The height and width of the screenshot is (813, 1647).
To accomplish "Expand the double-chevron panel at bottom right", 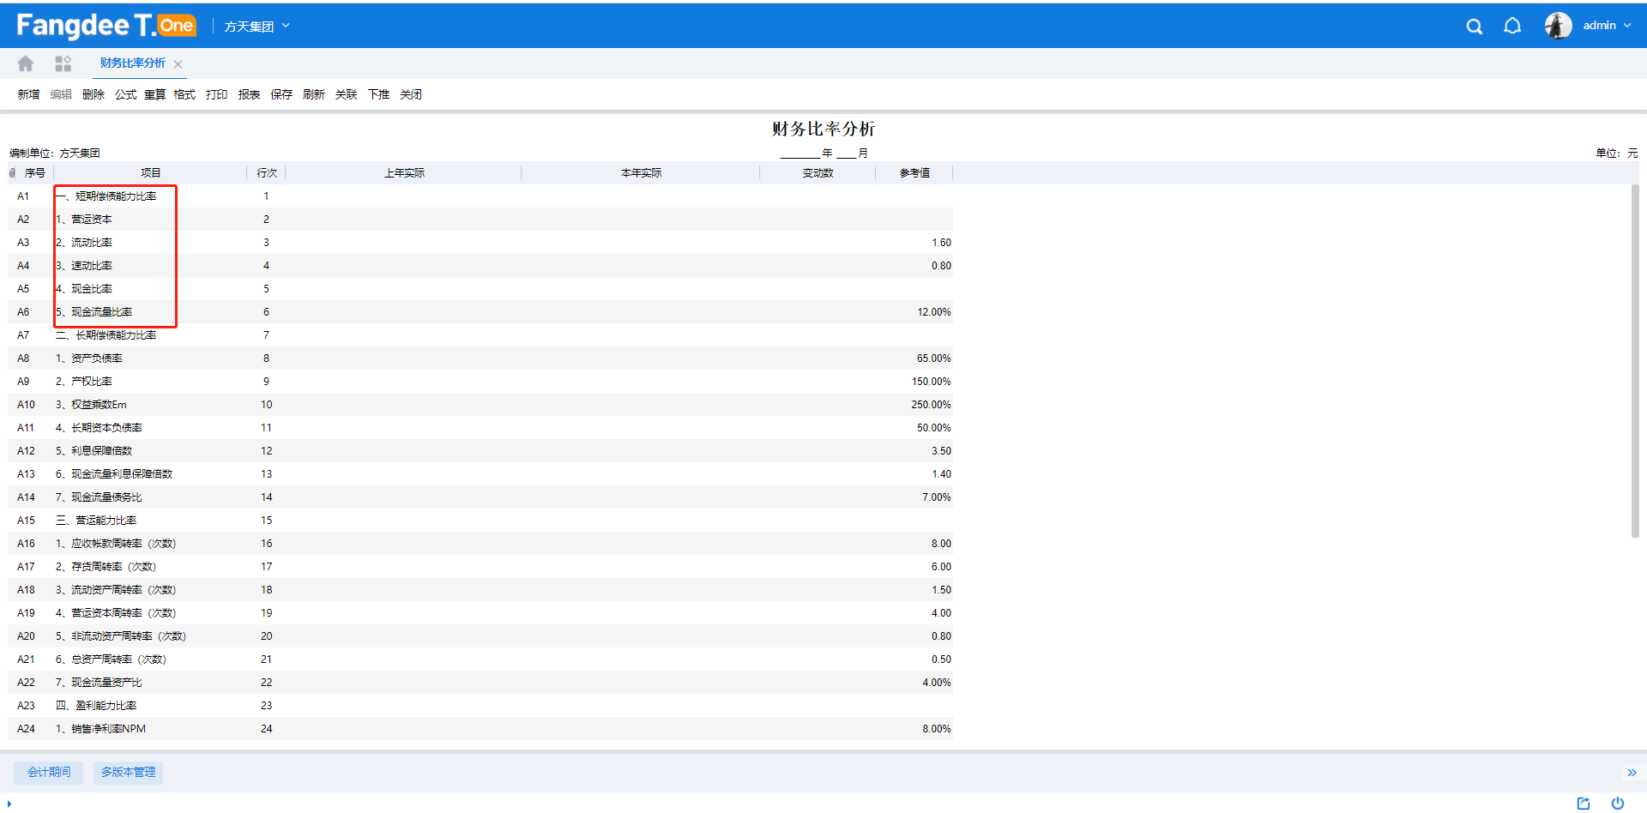I will pos(1632,773).
